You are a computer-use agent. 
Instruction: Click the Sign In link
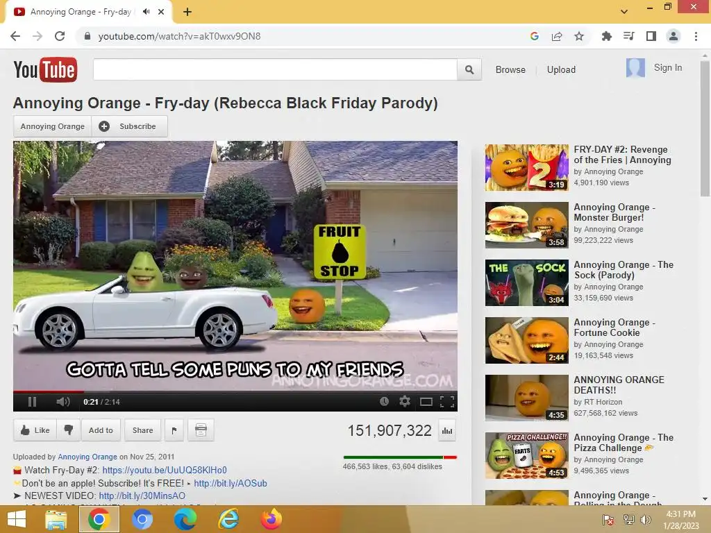click(x=667, y=67)
